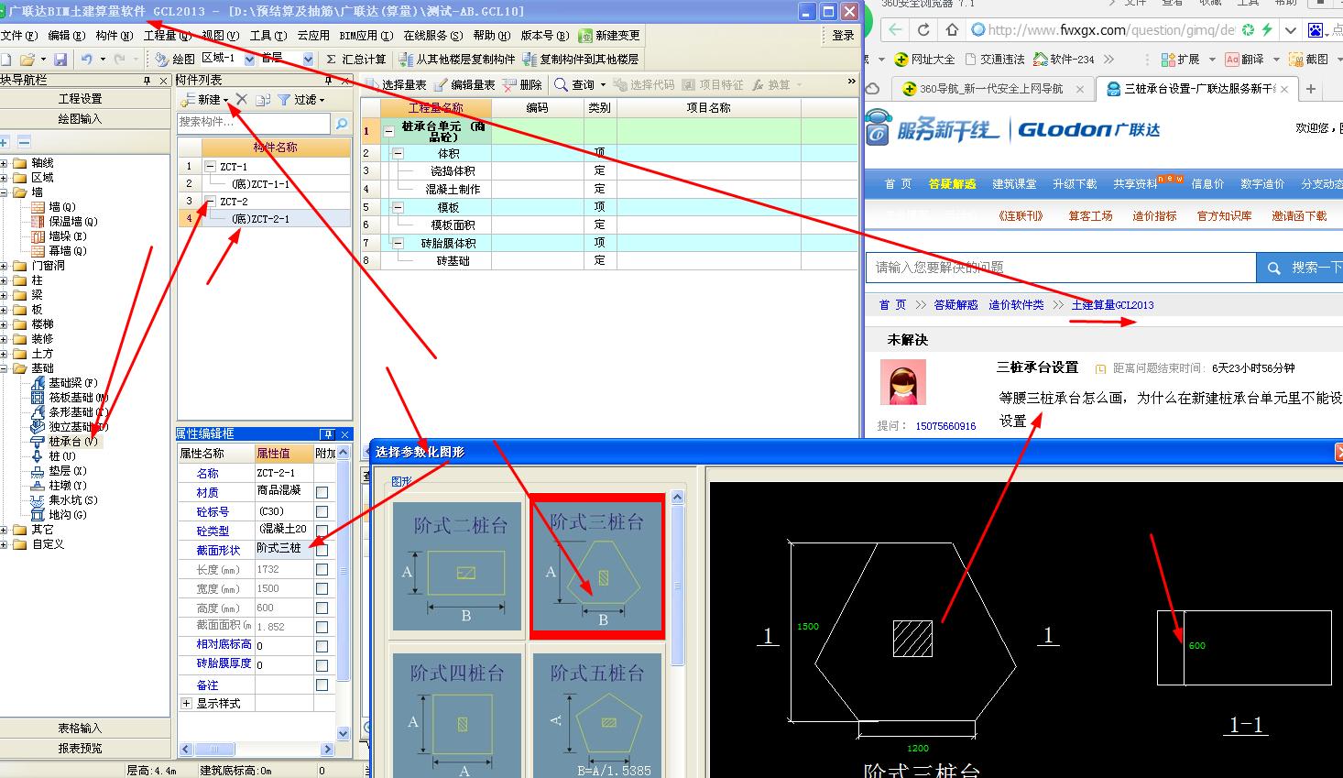This screenshot has height=778, width=1343.
Task: Click the 登录 login button
Action: pos(843,36)
